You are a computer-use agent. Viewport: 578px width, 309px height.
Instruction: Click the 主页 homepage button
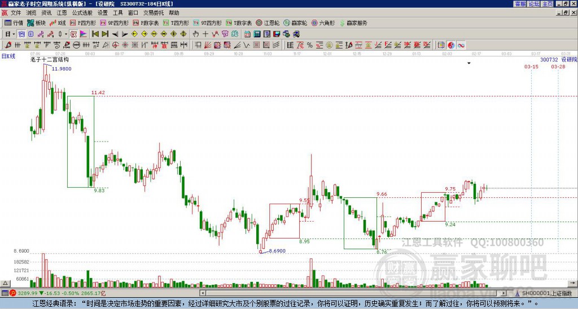(547, 4)
